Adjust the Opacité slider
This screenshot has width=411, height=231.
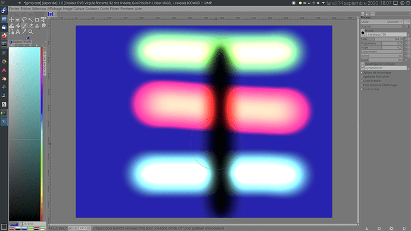pyautogui.click(x=385, y=26)
